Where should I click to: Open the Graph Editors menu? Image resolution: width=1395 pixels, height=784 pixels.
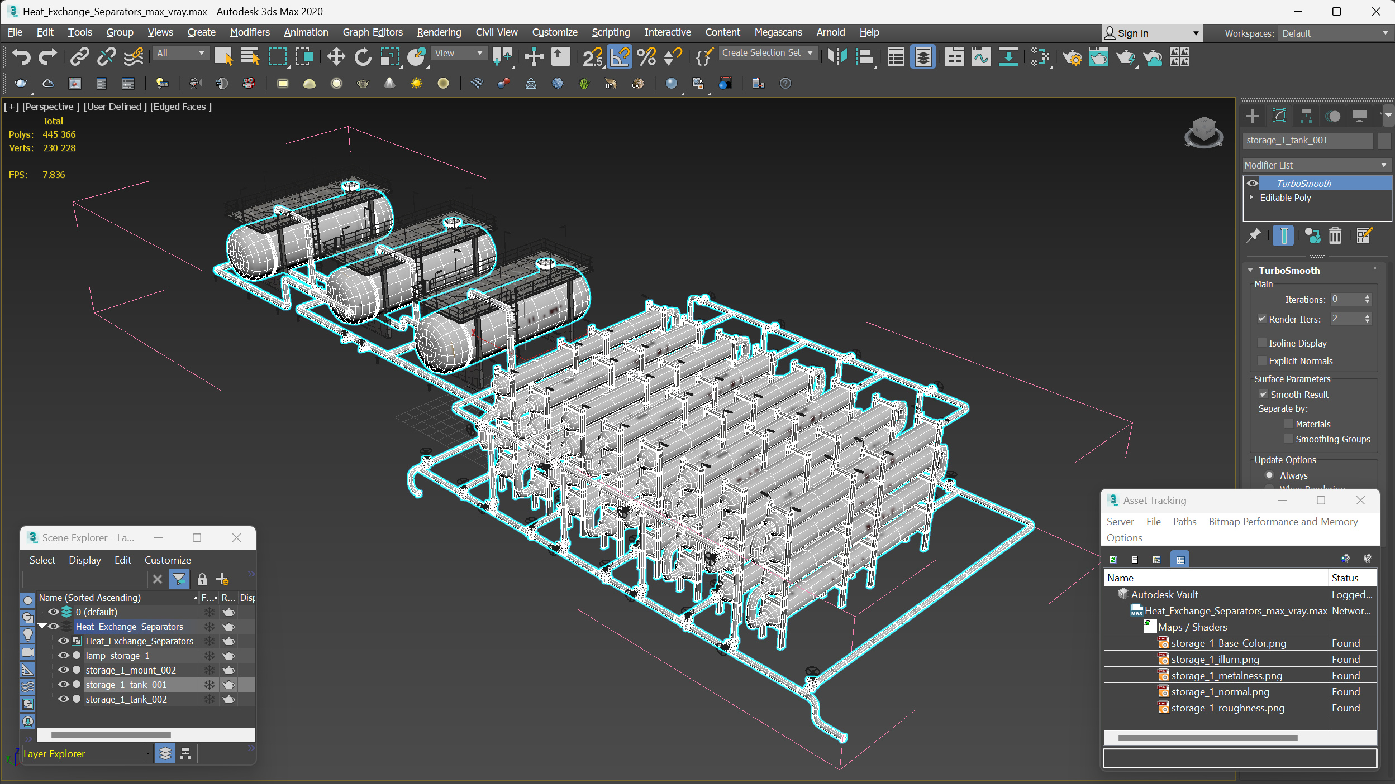tap(373, 32)
